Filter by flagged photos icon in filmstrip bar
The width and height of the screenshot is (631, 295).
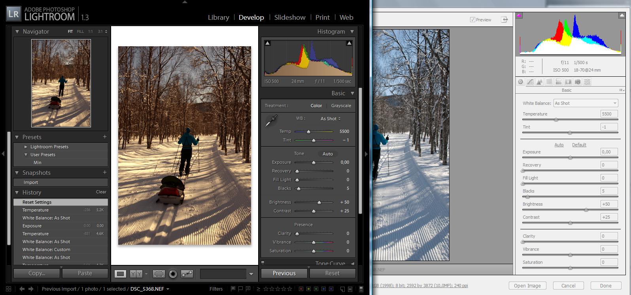coord(233,289)
